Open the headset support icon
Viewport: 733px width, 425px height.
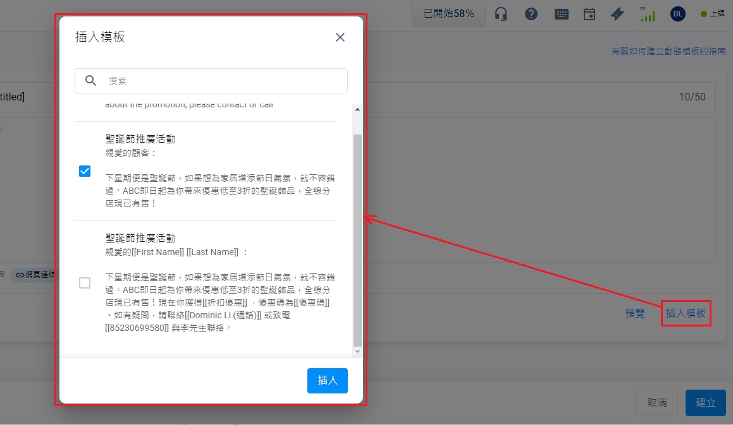pyautogui.click(x=501, y=14)
